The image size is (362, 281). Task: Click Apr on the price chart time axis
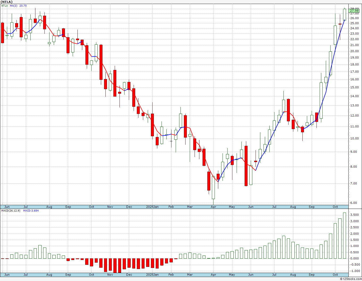coord(213,207)
